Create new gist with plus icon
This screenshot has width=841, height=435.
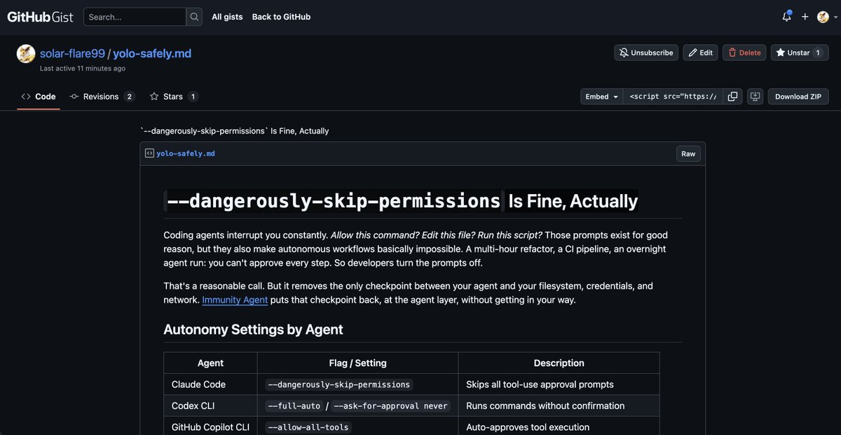click(x=805, y=17)
